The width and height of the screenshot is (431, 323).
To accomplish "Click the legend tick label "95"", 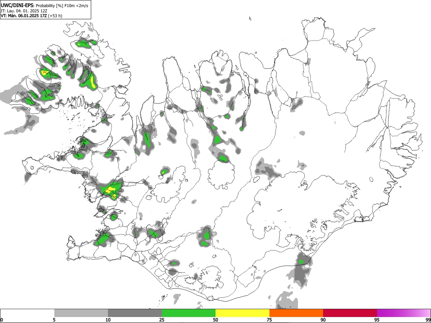I will coord(377,320).
